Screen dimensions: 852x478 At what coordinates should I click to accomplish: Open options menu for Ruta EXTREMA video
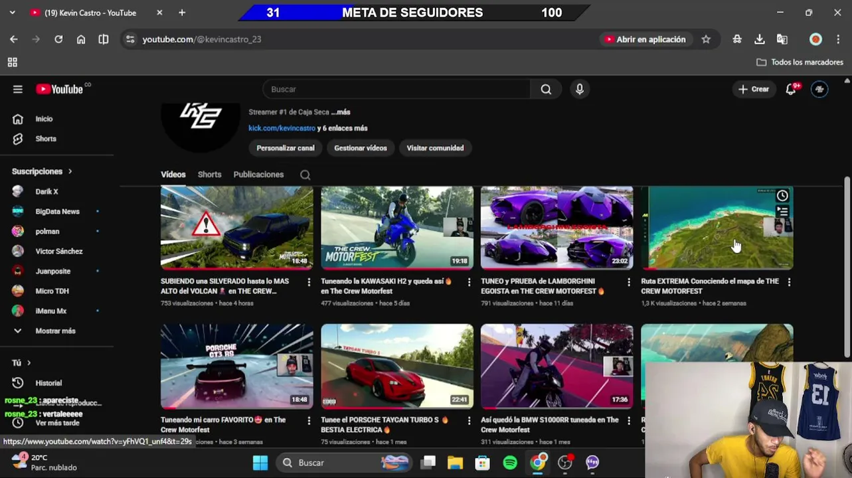click(789, 282)
